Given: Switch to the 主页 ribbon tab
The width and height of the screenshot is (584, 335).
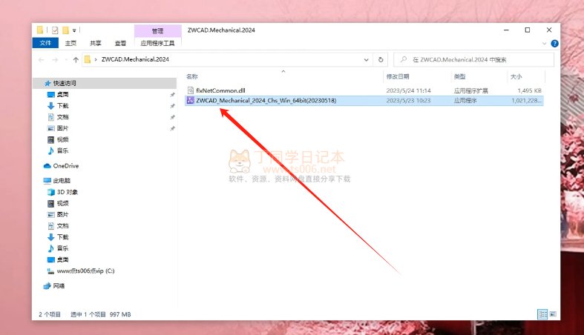Looking at the screenshot, I should [x=70, y=43].
